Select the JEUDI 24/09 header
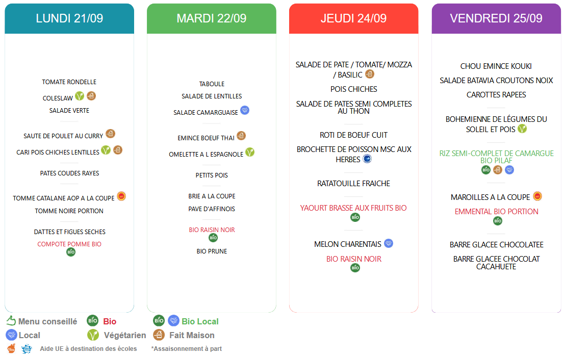Viewport: 564px width, 356px height. (353, 18)
